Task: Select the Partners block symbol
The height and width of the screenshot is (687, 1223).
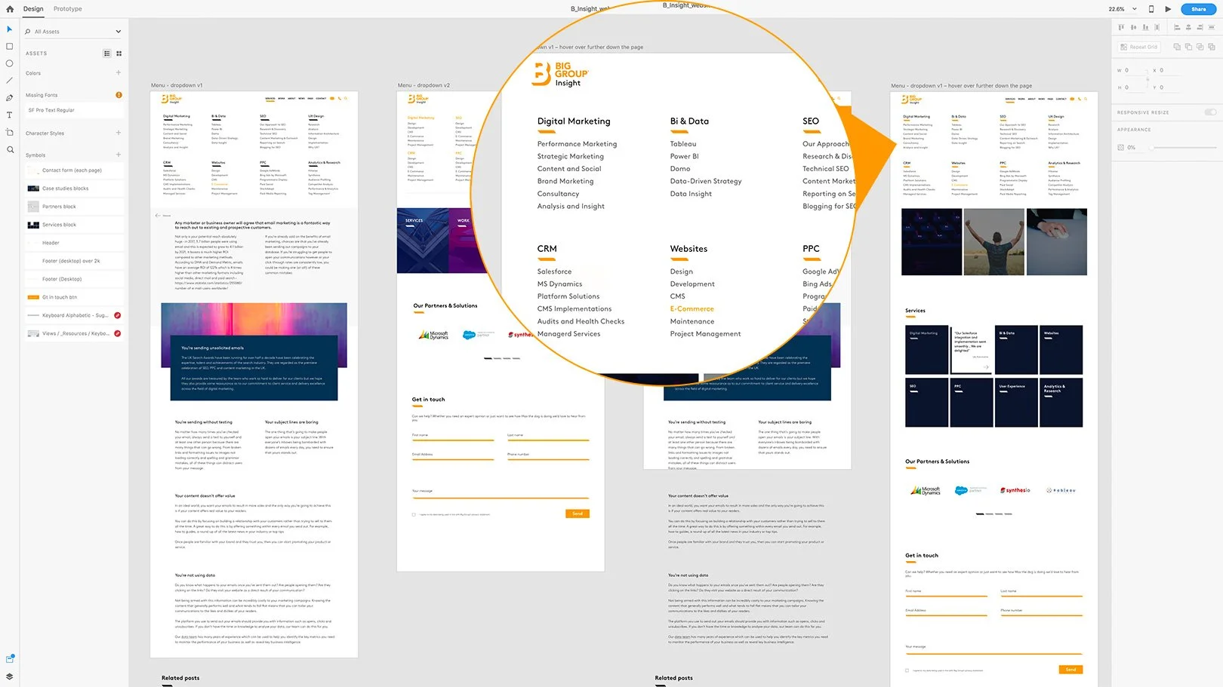Action: (74, 207)
